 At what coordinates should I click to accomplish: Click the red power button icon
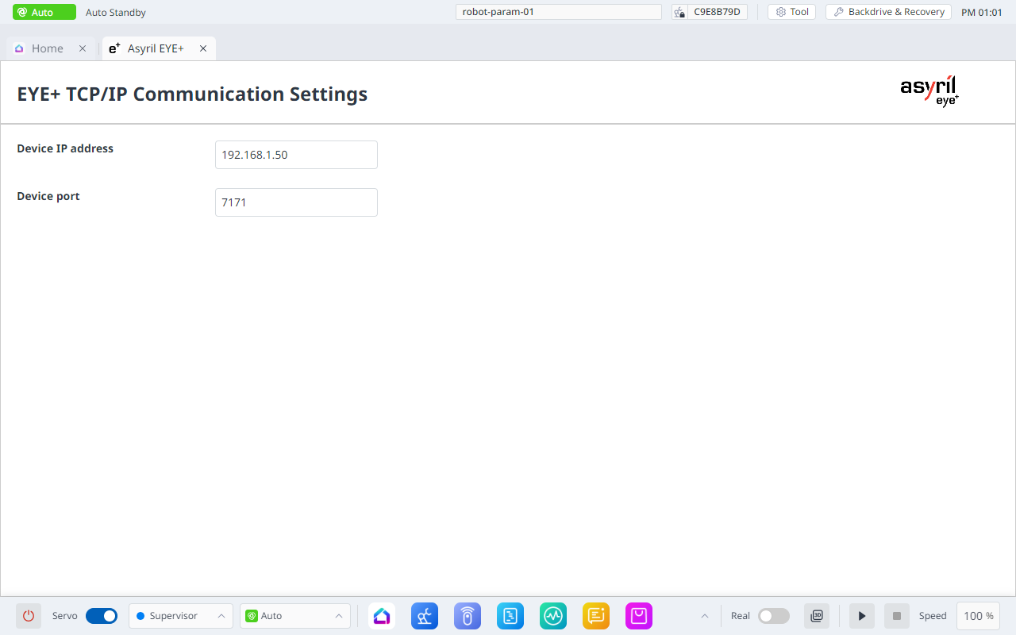click(29, 616)
